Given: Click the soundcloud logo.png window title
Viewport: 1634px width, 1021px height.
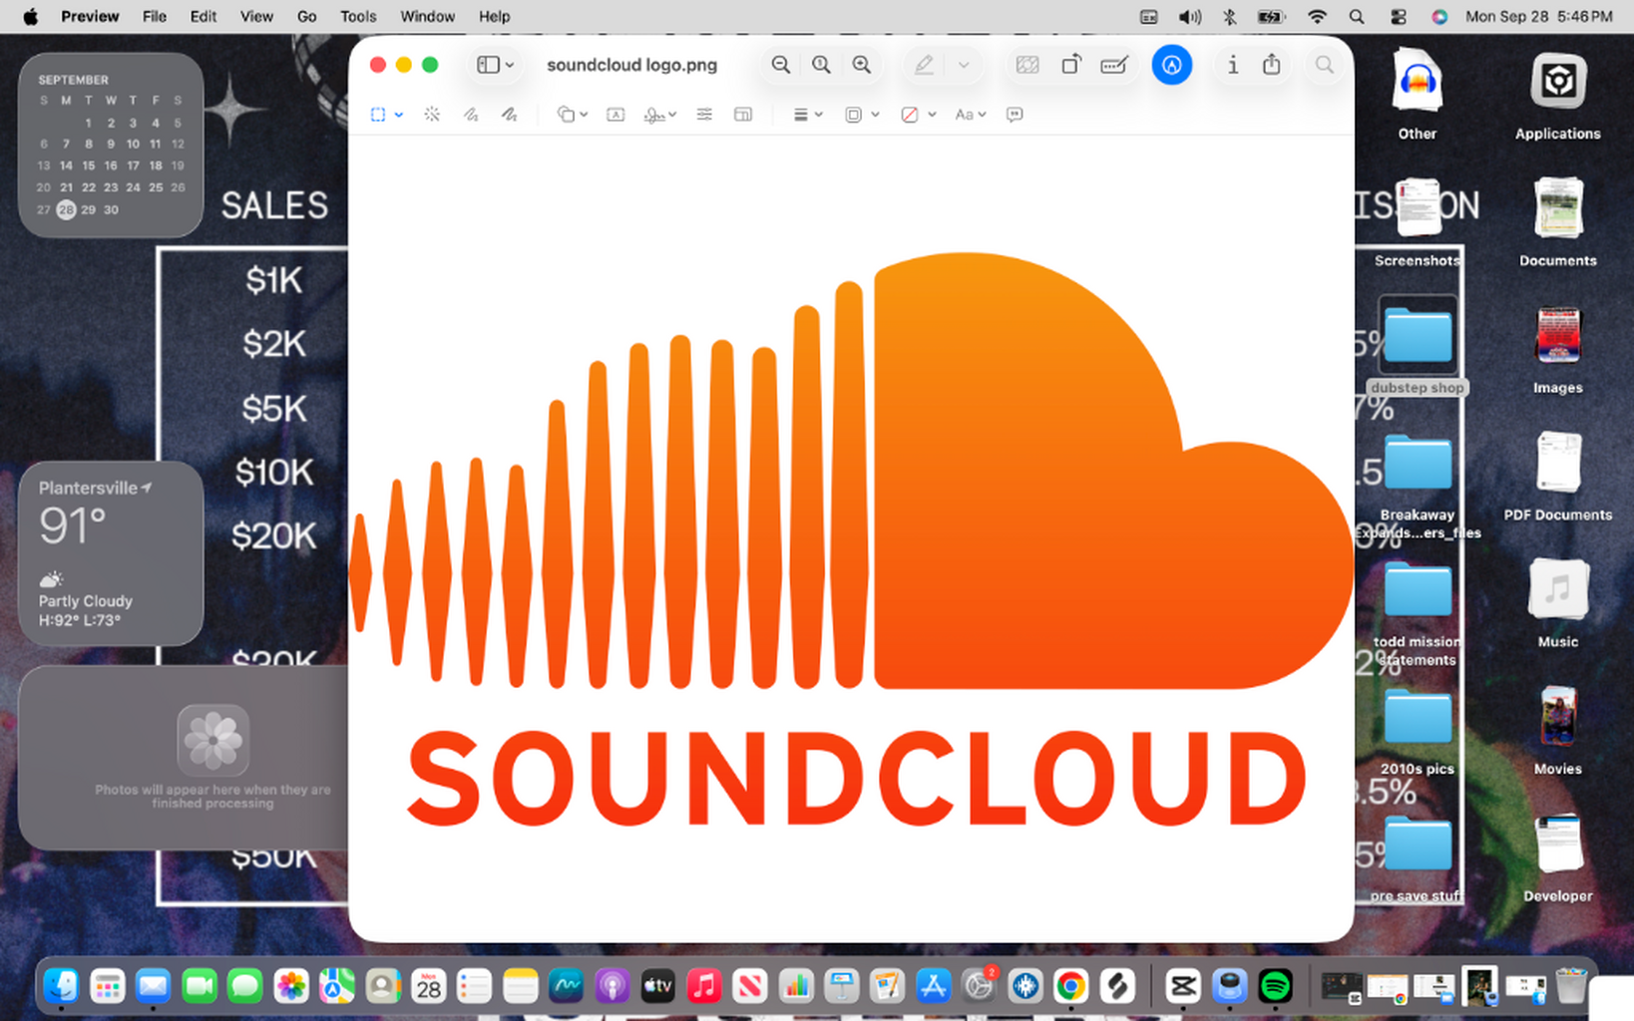Looking at the screenshot, I should [631, 65].
